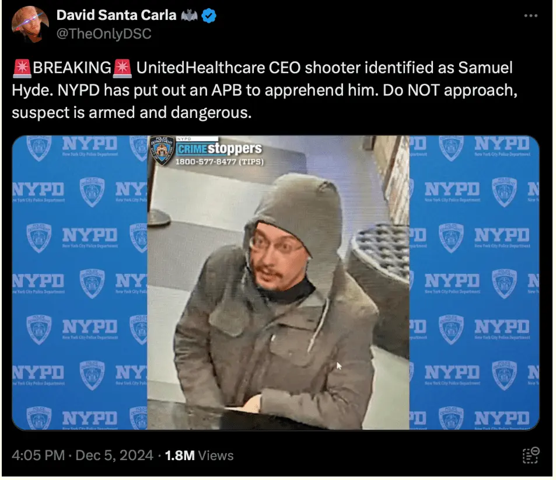Click the 1800-577-8477 (TIPS) number
The image size is (556, 480).
220,162
